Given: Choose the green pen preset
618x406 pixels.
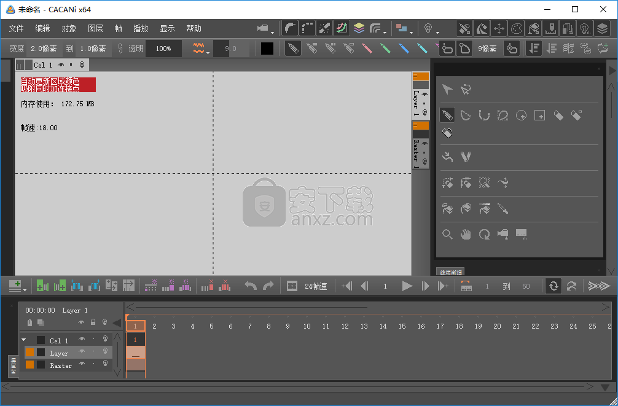Looking at the screenshot, I should [385, 49].
